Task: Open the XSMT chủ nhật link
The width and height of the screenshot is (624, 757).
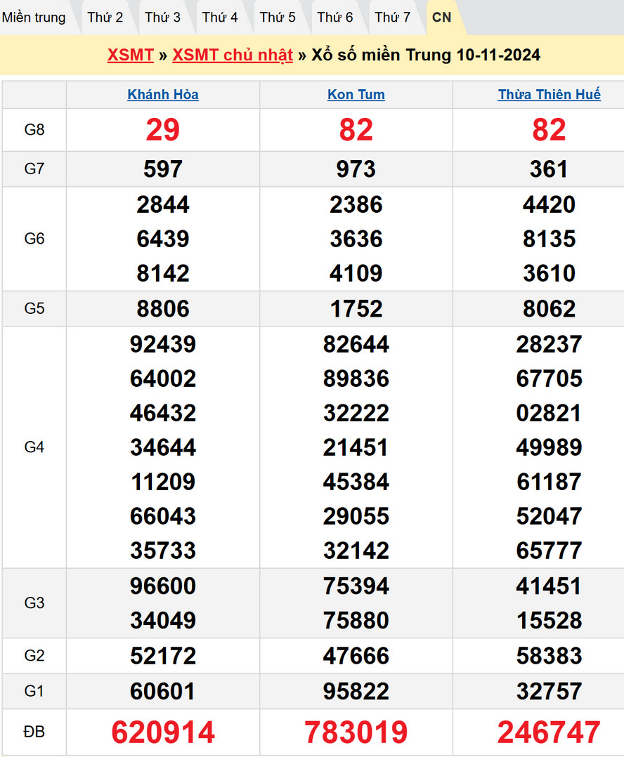Action: 233,55
